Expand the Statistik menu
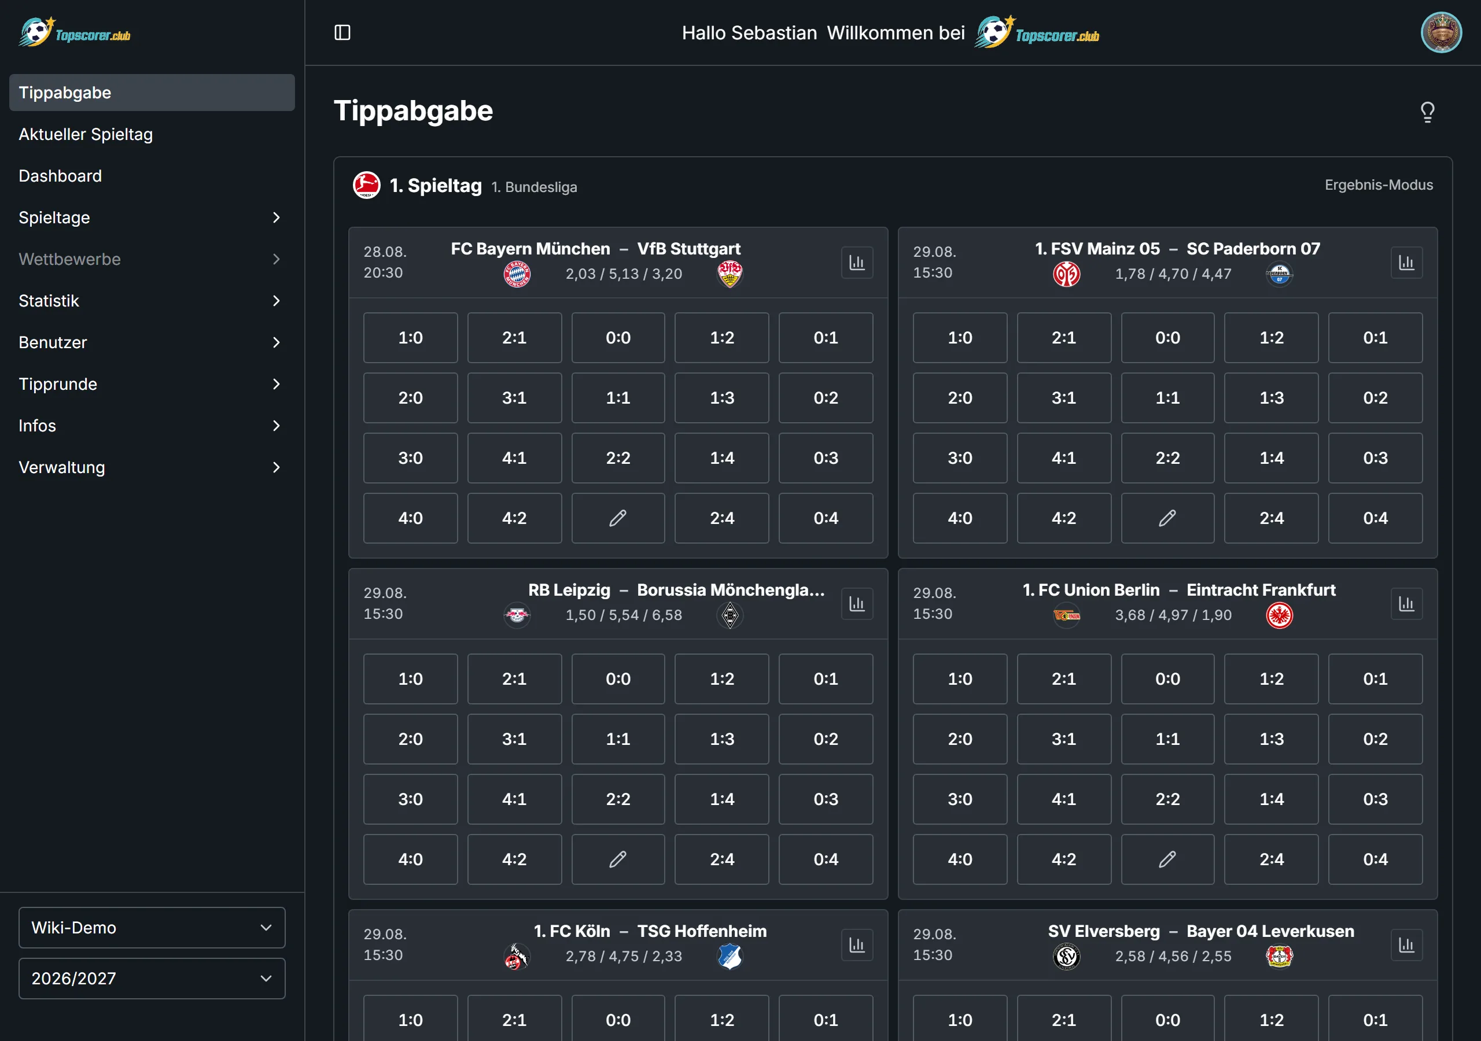Screen dimensions: 1481x1041 (x=152, y=301)
